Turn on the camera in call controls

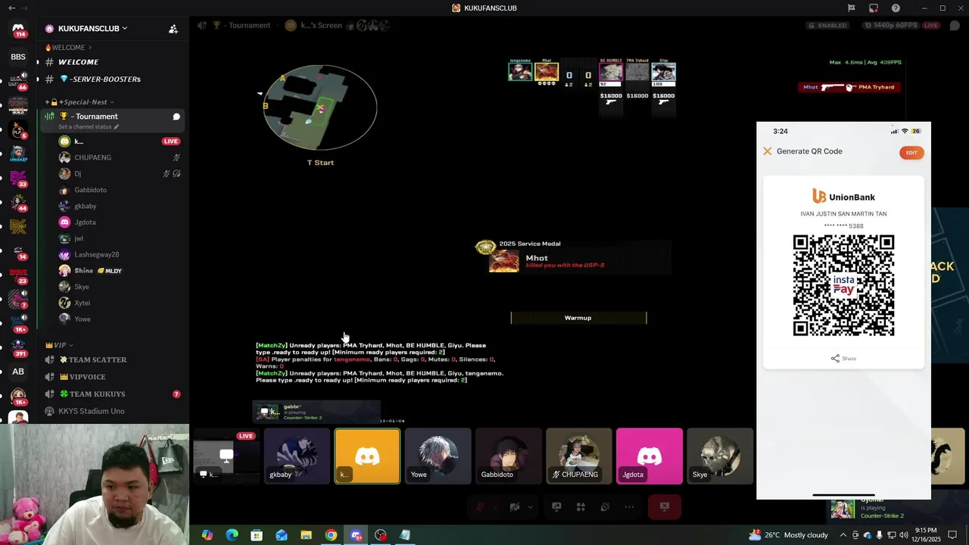pos(515,507)
